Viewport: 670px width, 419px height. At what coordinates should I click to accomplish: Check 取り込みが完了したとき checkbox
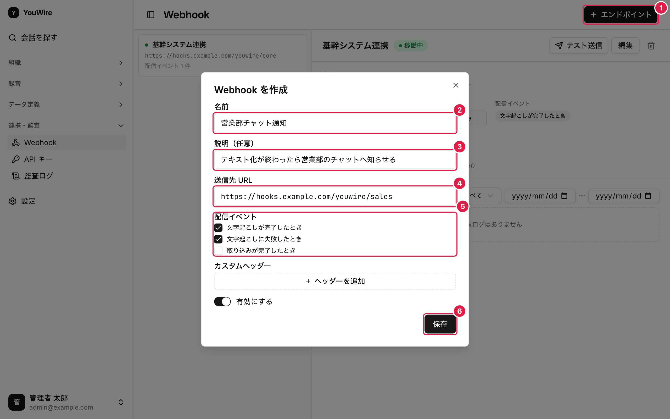218,251
